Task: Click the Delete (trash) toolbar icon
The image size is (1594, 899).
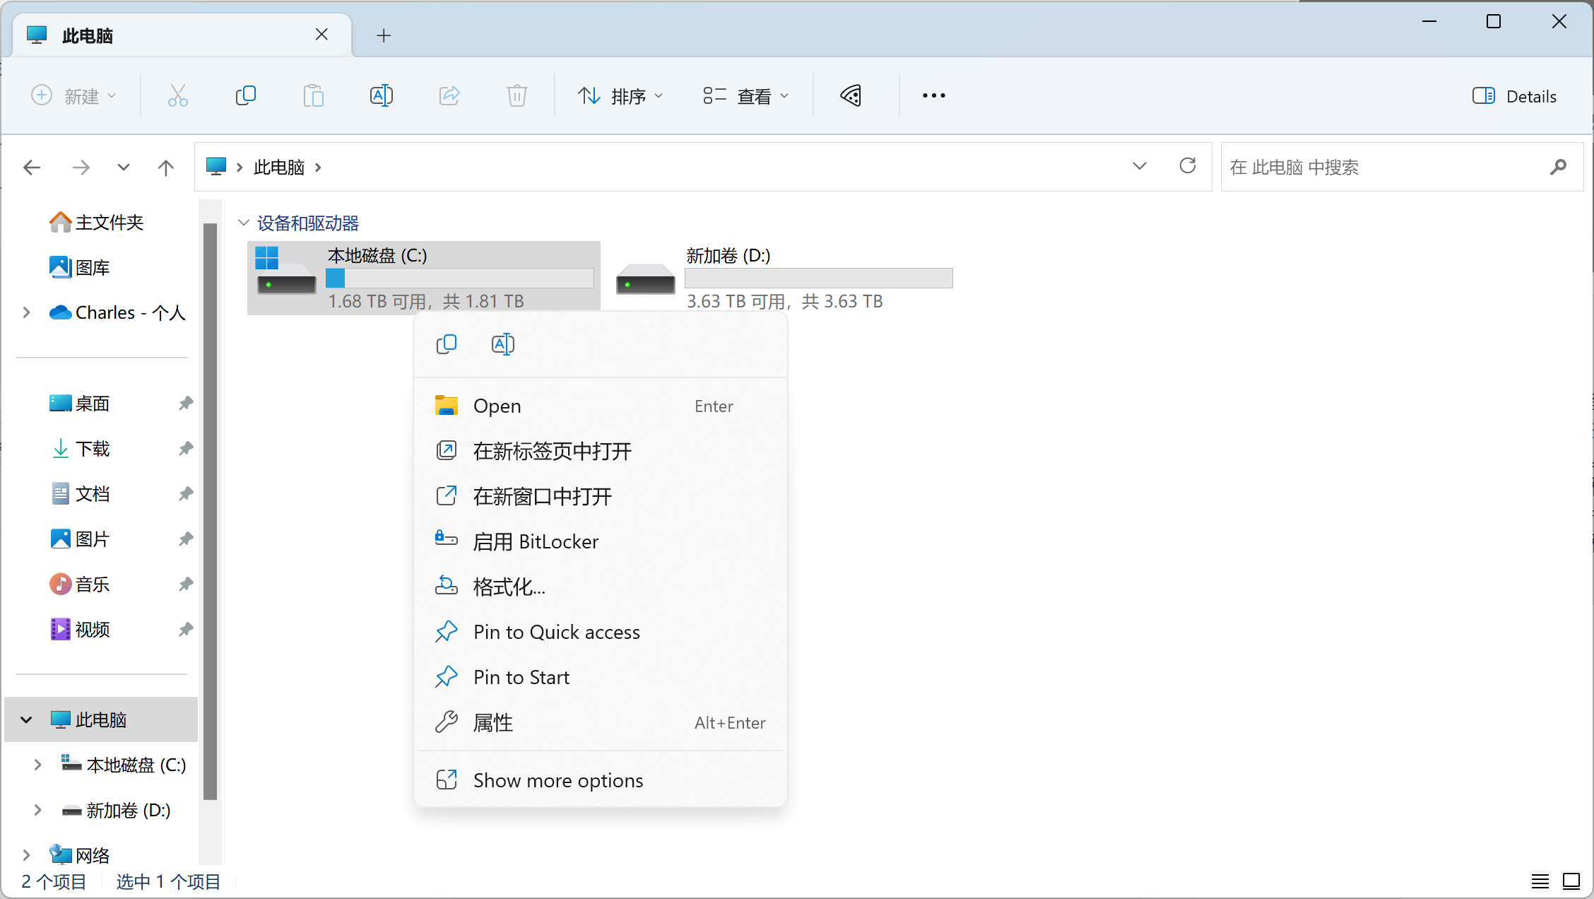Action: (x=516, y=95)
